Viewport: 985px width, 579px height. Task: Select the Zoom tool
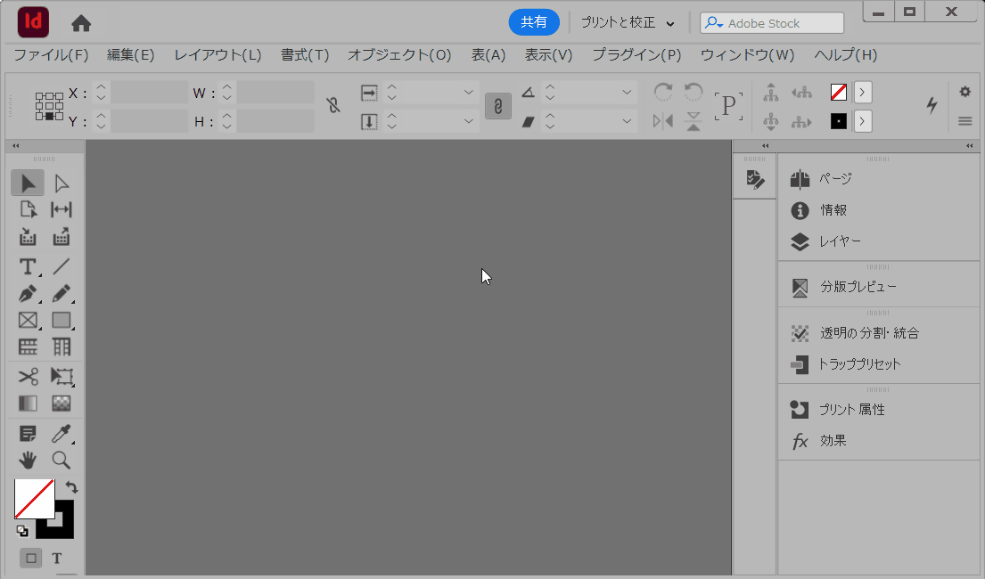pos(61,460)
